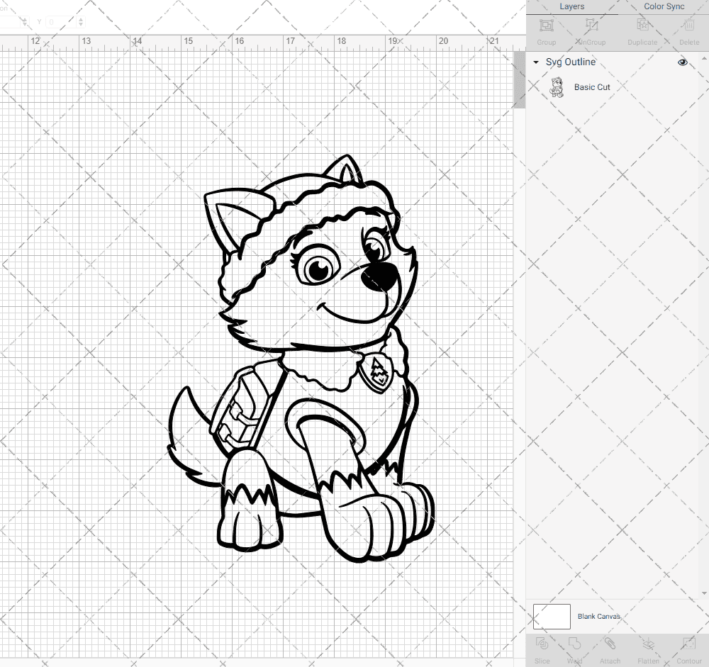Toggle visibility of the Svg Outline layer
709x667 pixels.
[682, 62]
